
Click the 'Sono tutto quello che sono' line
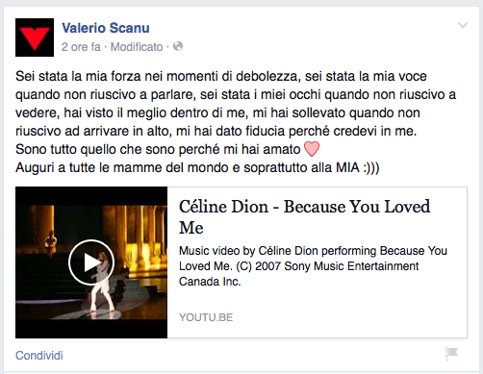pyautogui.click(x=158, y=149)
